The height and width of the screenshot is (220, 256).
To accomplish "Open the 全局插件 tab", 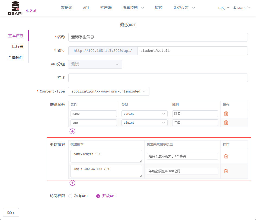I will [x=16, y=58].
